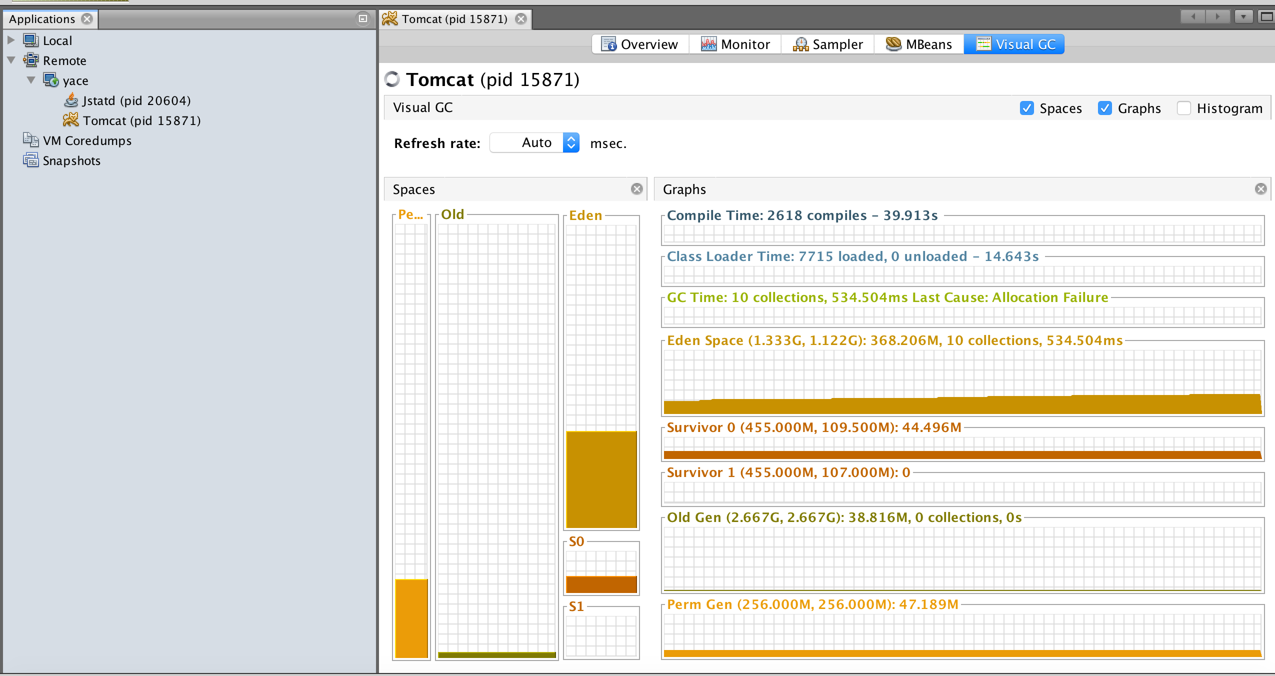This screenshot has height=676, width=1275.
Task: Click the VM Coredumps icon
Action: [x=30, y=140]
